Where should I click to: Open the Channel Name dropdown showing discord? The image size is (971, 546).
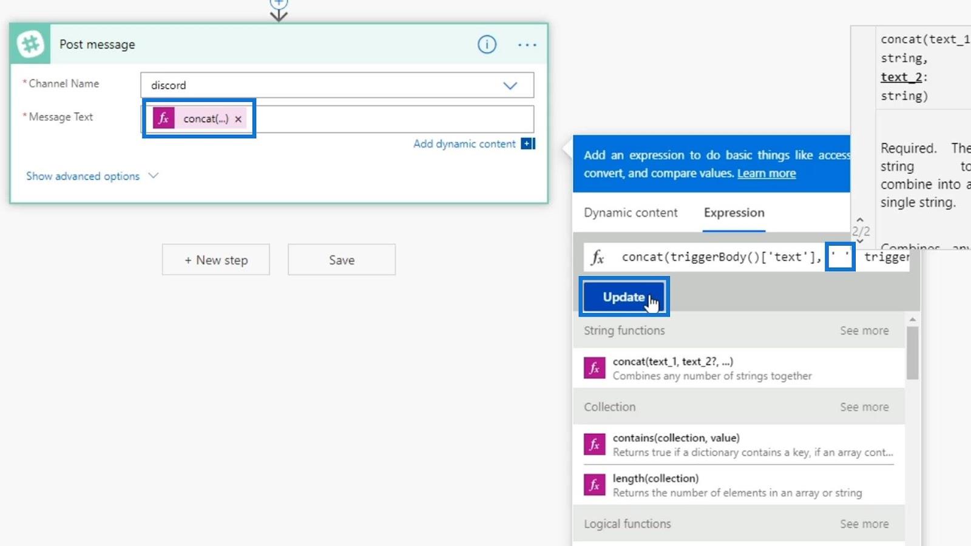(337, 85)
